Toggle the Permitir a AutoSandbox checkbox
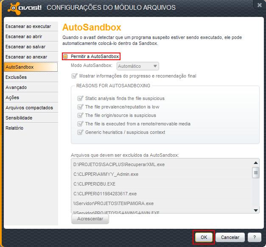 65,56
